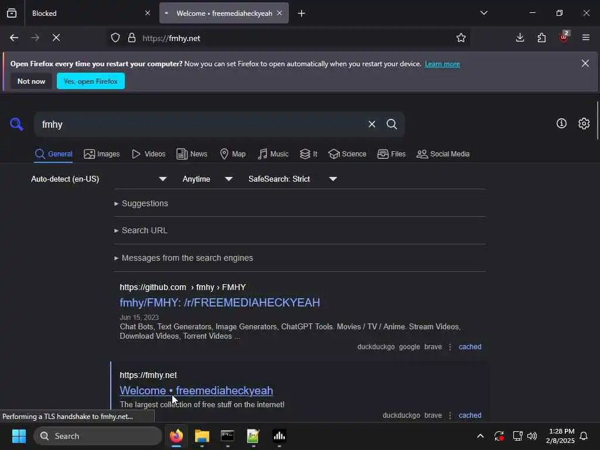
Task: Select the Images search category
Action: 102,154
